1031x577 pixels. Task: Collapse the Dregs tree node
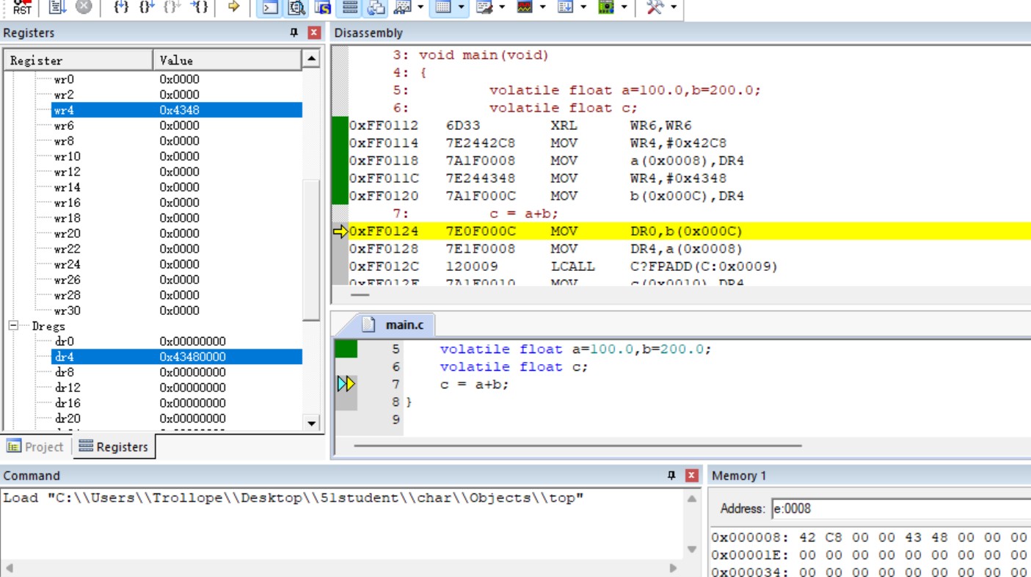click(x=14, y=325)
